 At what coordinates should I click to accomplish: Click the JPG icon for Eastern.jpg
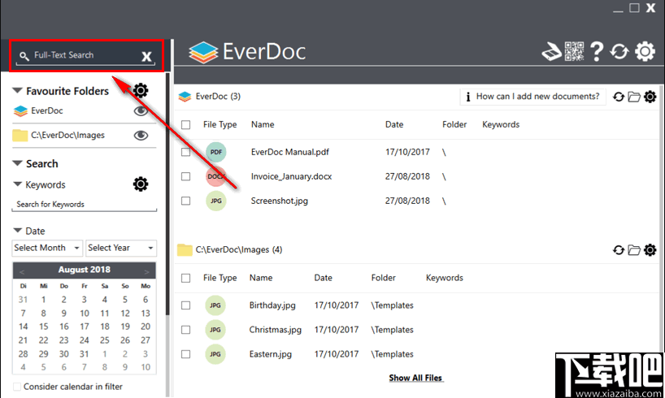[x=215, y=354]
